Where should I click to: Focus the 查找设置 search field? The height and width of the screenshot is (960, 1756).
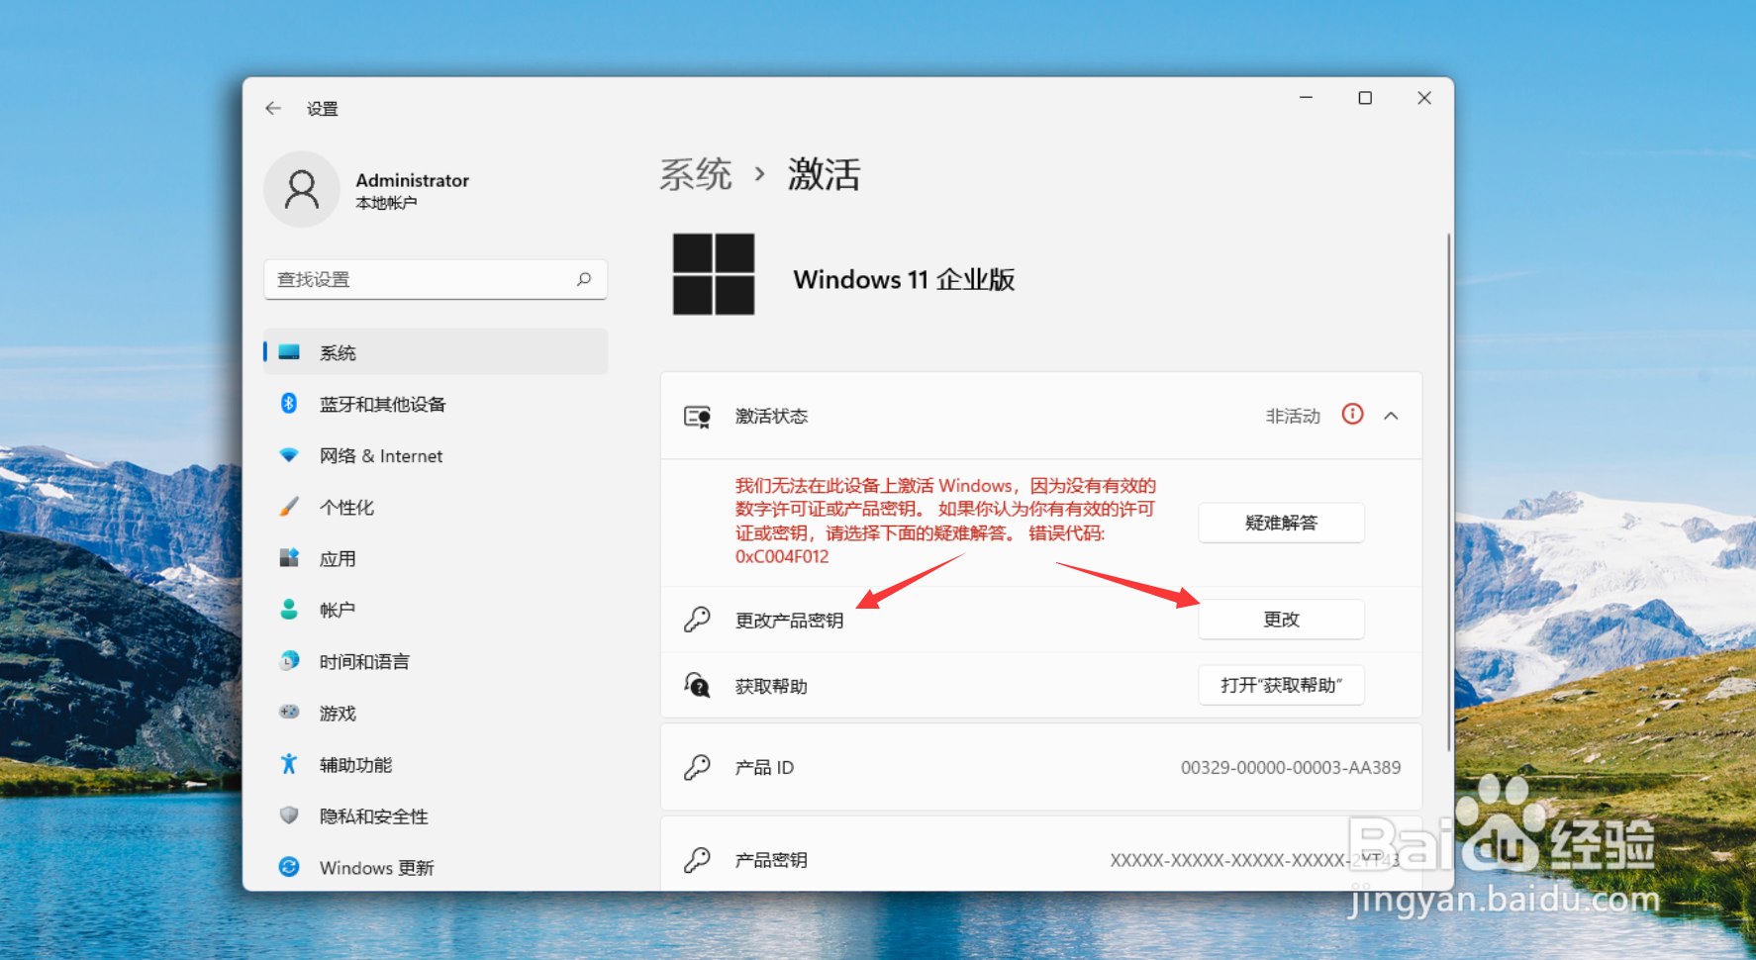coord(436,279)
